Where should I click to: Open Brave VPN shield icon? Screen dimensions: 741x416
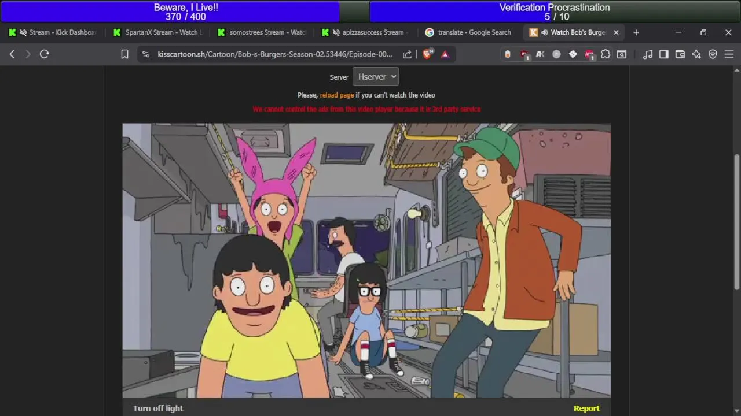click(x=713, y=54)
